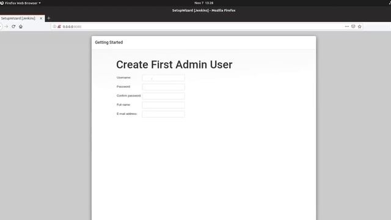Click the E-mail address label
The height and width of the screenshot is (220, 391).
127,114
